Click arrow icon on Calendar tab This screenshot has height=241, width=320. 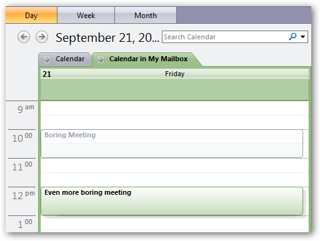(x=46, y=59)
